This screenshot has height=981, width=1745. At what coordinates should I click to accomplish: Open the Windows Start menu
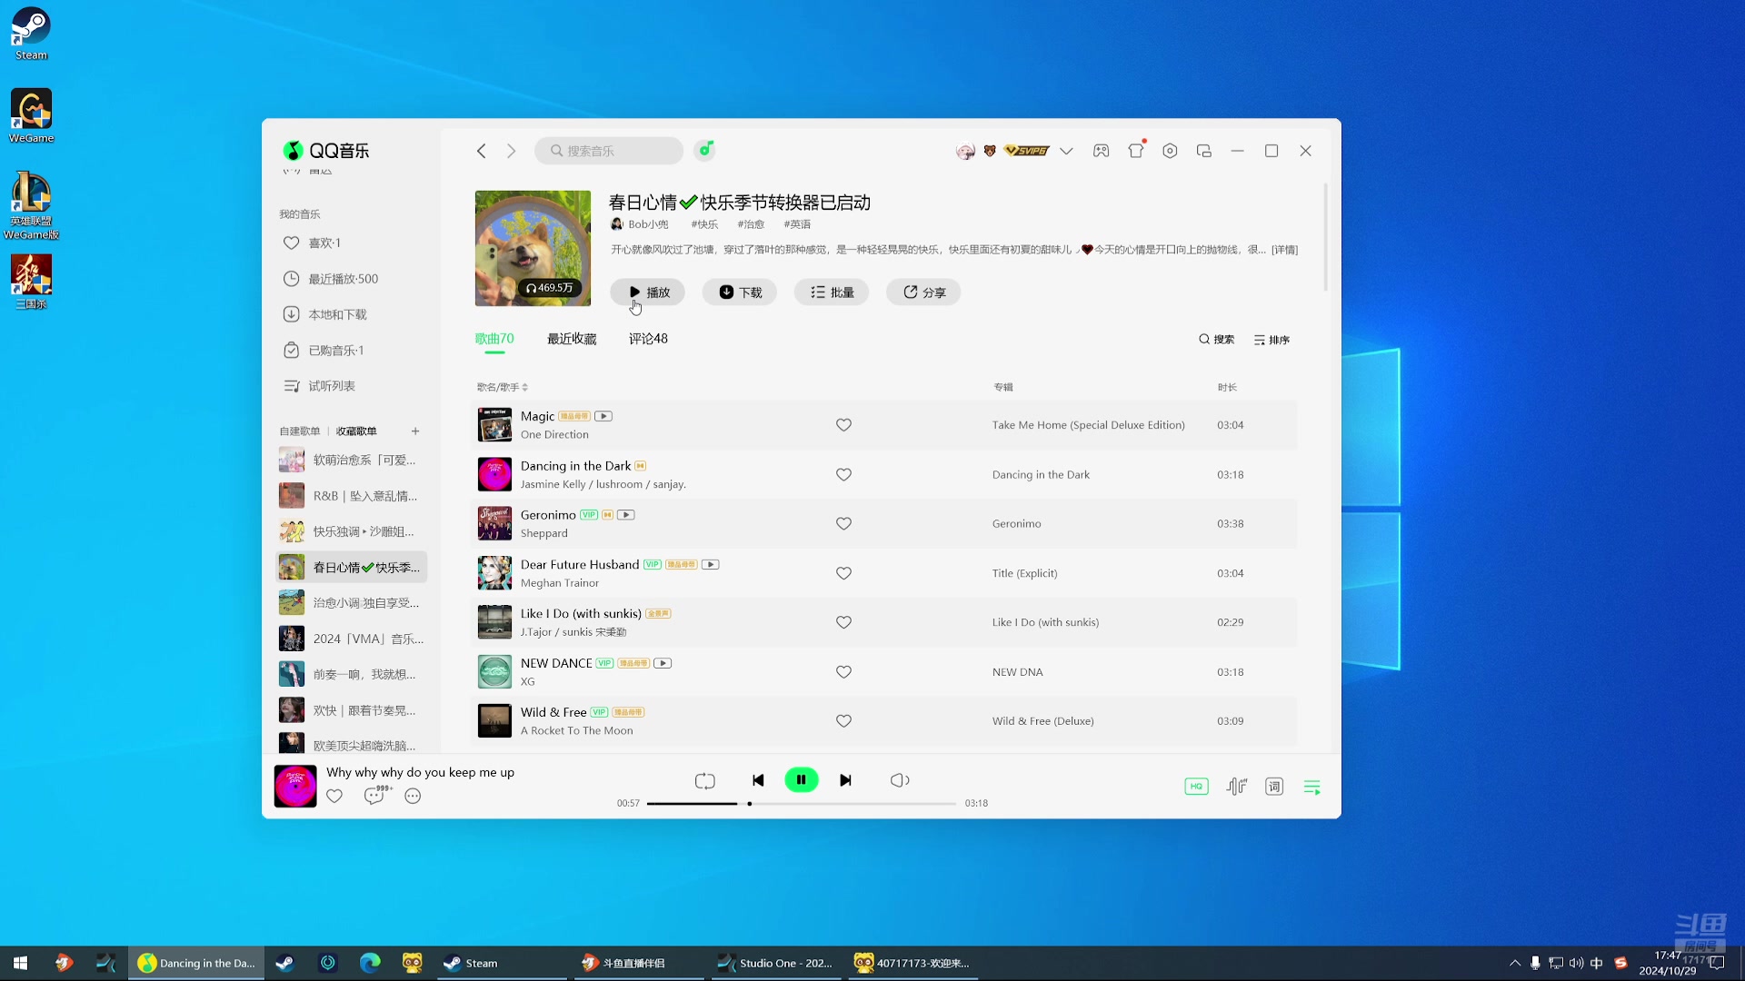[x=20, y=963]
